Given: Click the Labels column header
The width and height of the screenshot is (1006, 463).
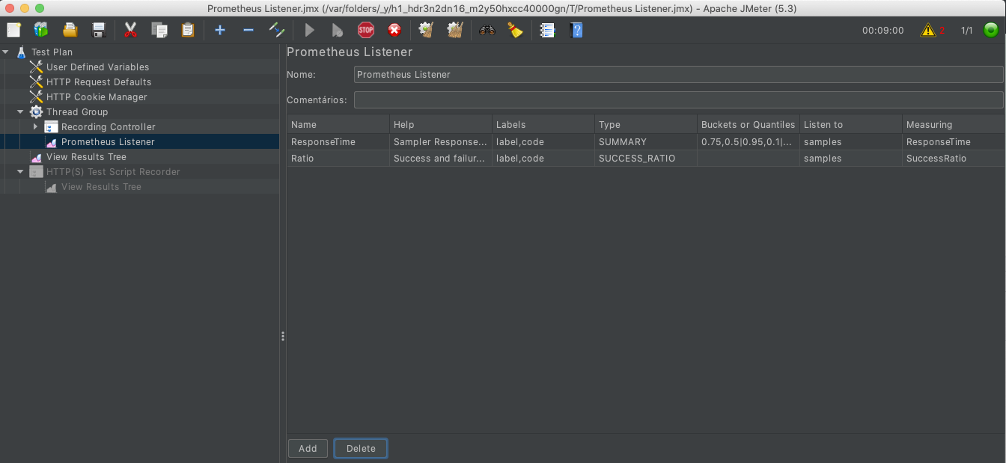Looking at the screenshot, I should tap(543, 125).
